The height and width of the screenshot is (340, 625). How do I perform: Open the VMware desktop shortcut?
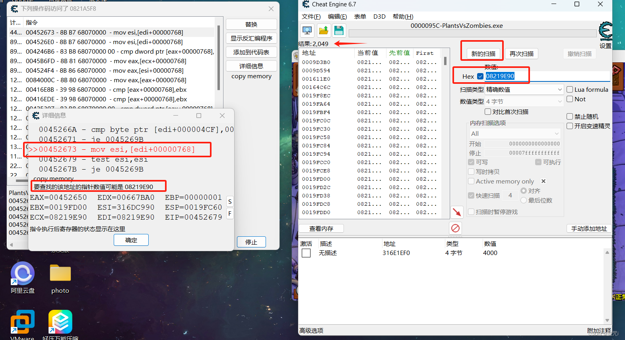click(x=22, y=325)
